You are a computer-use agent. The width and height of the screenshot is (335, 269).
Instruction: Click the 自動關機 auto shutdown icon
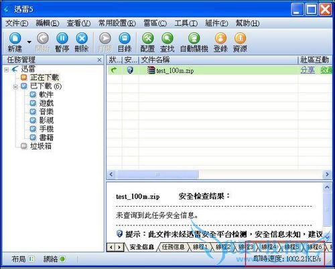[x=194, y=38]
